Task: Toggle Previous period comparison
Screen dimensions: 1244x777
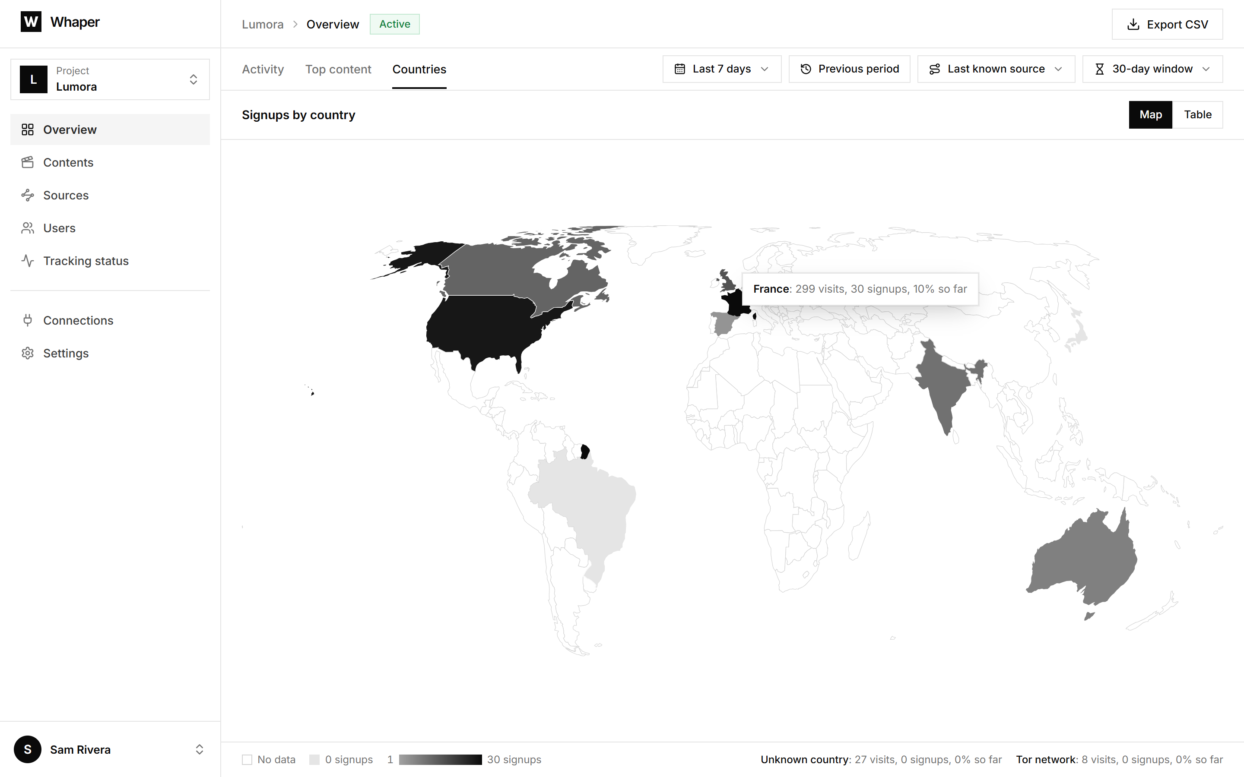Action: [x=849, y=69]
